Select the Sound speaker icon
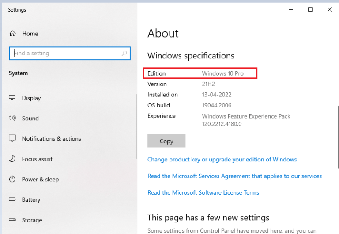The height and width of the screenshot is (234, 339). pyautogui.click(x=13, y=119)
